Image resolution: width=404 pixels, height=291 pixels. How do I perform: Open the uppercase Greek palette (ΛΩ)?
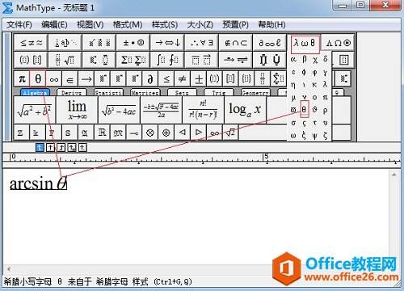(339, 43)
